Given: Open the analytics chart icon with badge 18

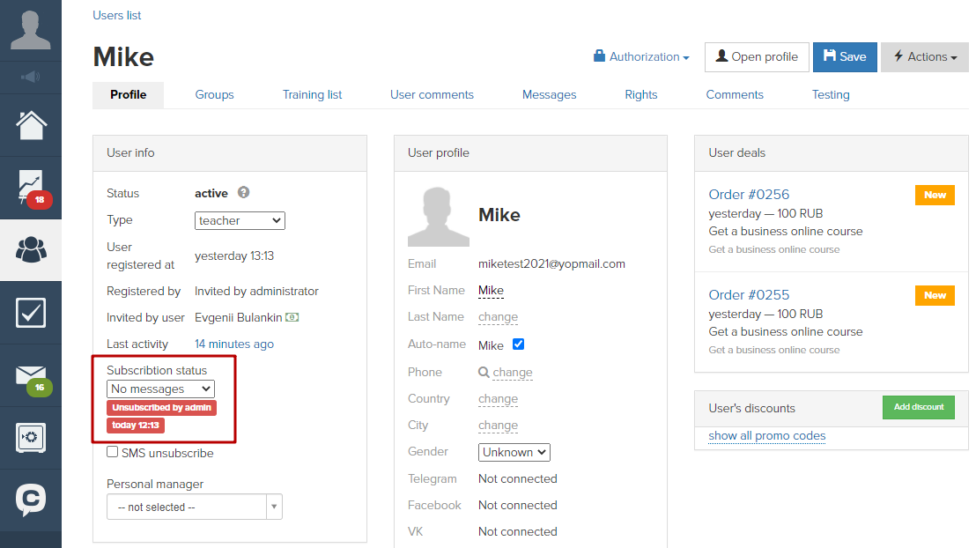Looking at the screenshot, I should 33,188.
